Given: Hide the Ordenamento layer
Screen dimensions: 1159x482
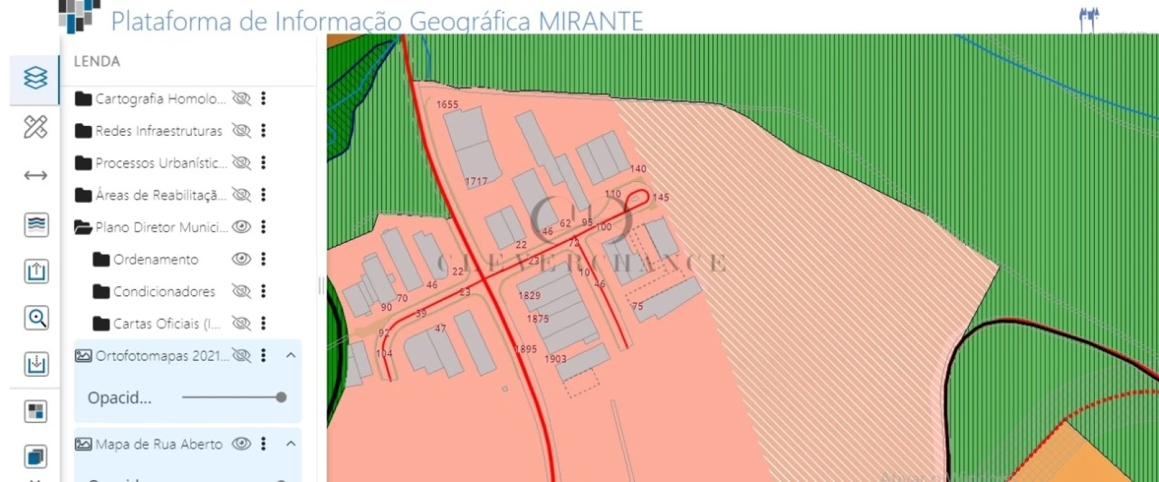Looking at the screenshot, I should point(242,258).
